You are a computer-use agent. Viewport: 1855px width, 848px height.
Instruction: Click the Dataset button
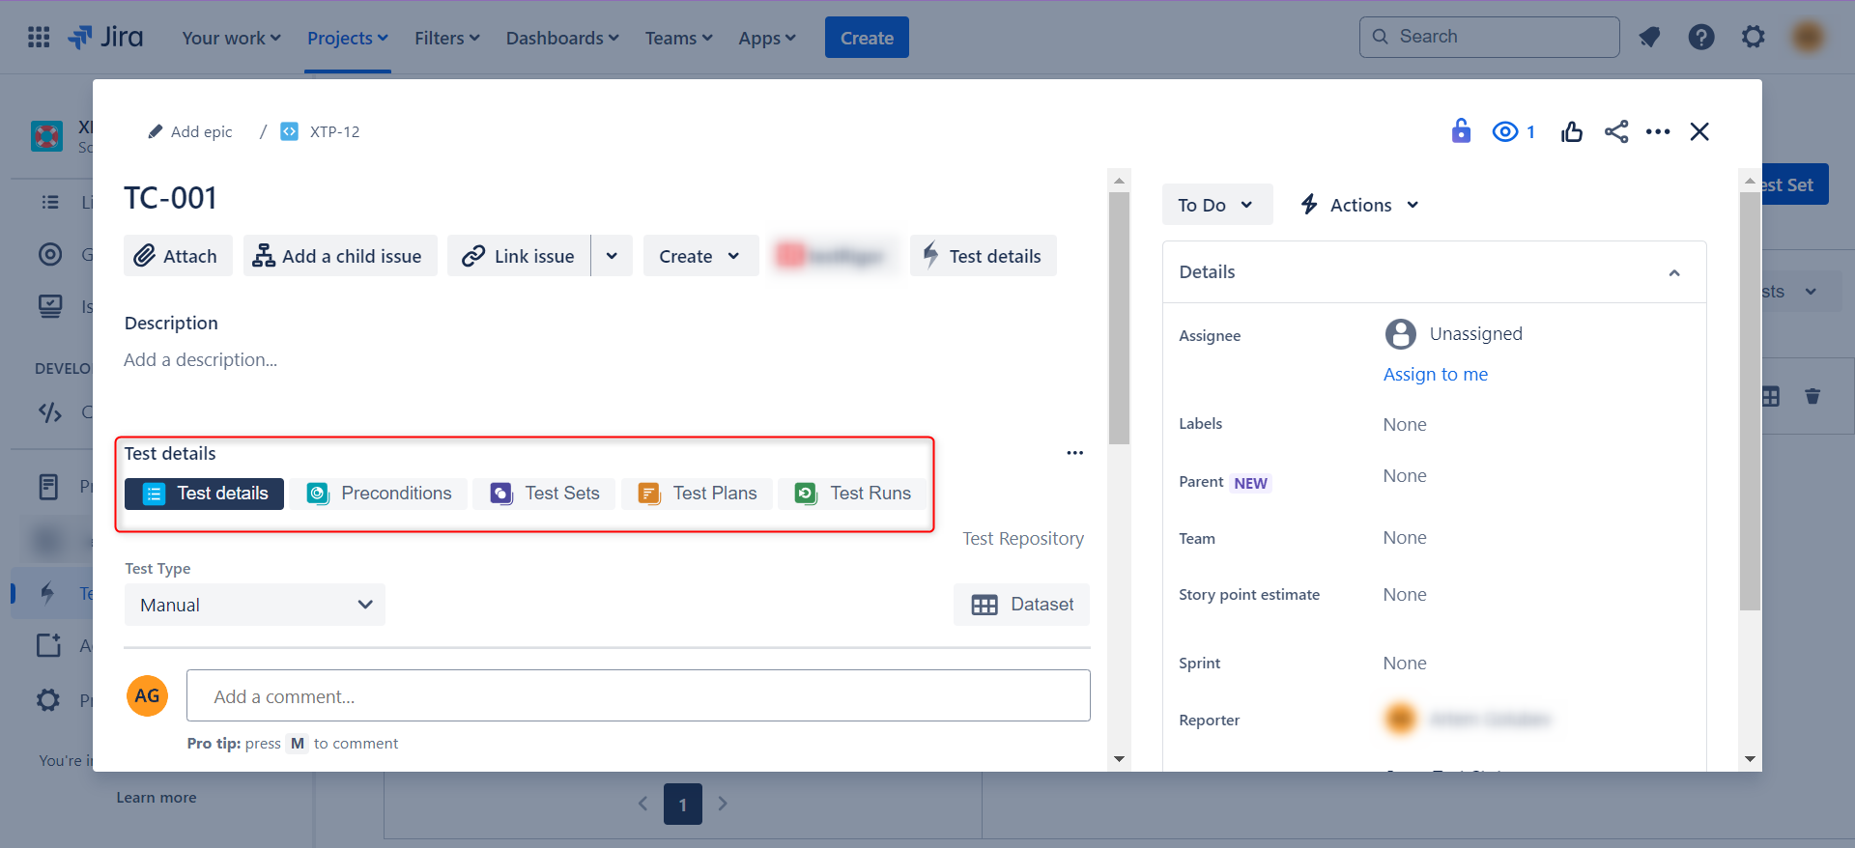(1022, 605)
